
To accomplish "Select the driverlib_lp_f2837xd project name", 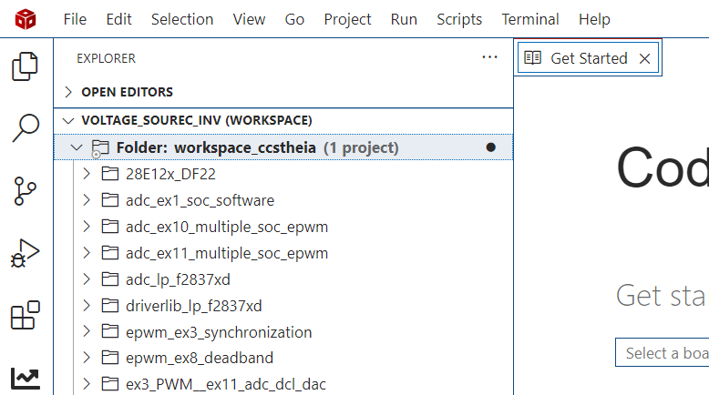I will [x=193, y=306].
